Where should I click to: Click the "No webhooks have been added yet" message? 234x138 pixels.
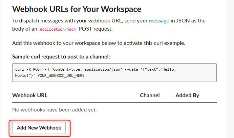tap(55, 110)
